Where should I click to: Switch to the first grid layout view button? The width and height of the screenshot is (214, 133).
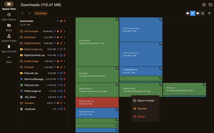[188, 13]
